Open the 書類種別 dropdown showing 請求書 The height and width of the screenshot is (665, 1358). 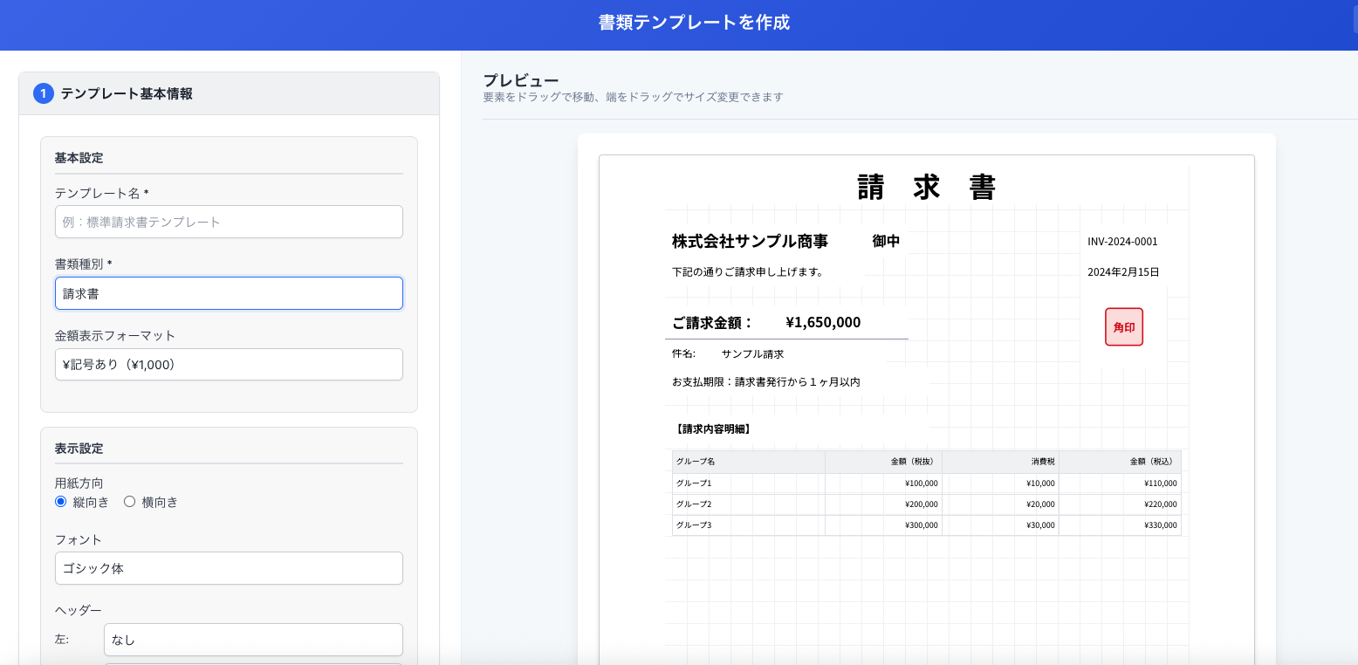(x=229, y=293)
